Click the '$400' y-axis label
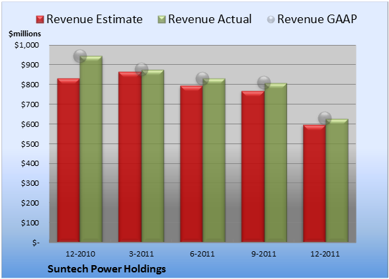The width and height of the screenshot is (389, 279). [30, 164]
